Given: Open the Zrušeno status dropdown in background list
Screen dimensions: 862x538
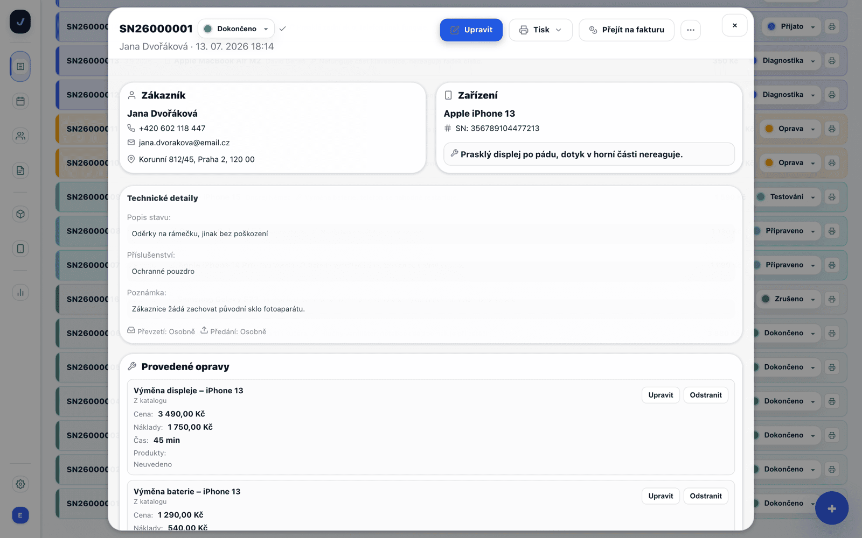Looking at the screenshot, I should (789, 299).
